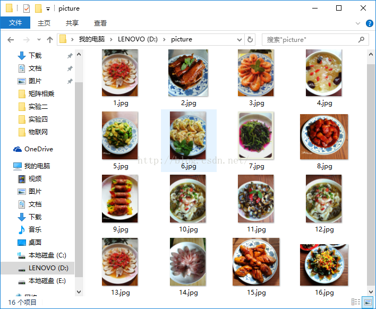Image resolution: width=376 pixels, height=309 pixels.
Task: Select the 11.jpg thumbnail
Action: [256, 199]
